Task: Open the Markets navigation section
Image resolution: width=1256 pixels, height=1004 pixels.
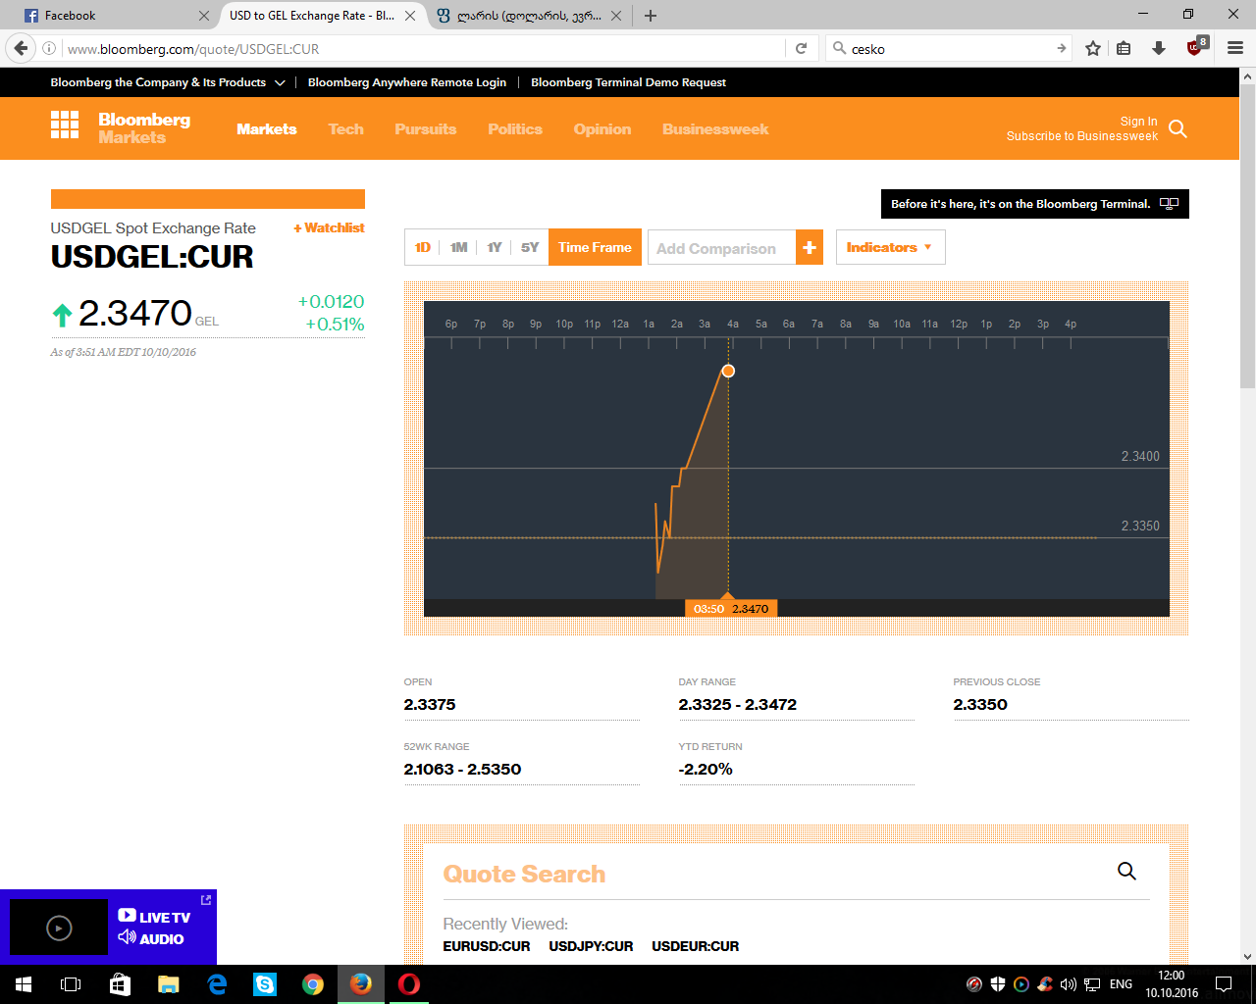Action: 267,128
